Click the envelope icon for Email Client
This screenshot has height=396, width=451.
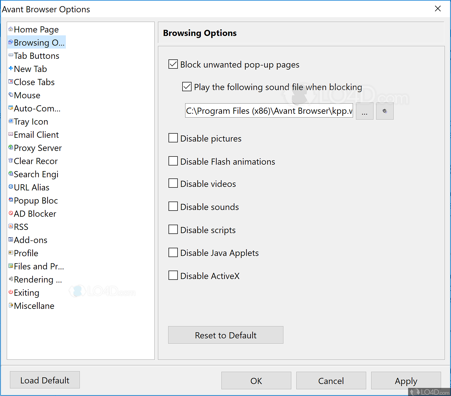(11, 135)
